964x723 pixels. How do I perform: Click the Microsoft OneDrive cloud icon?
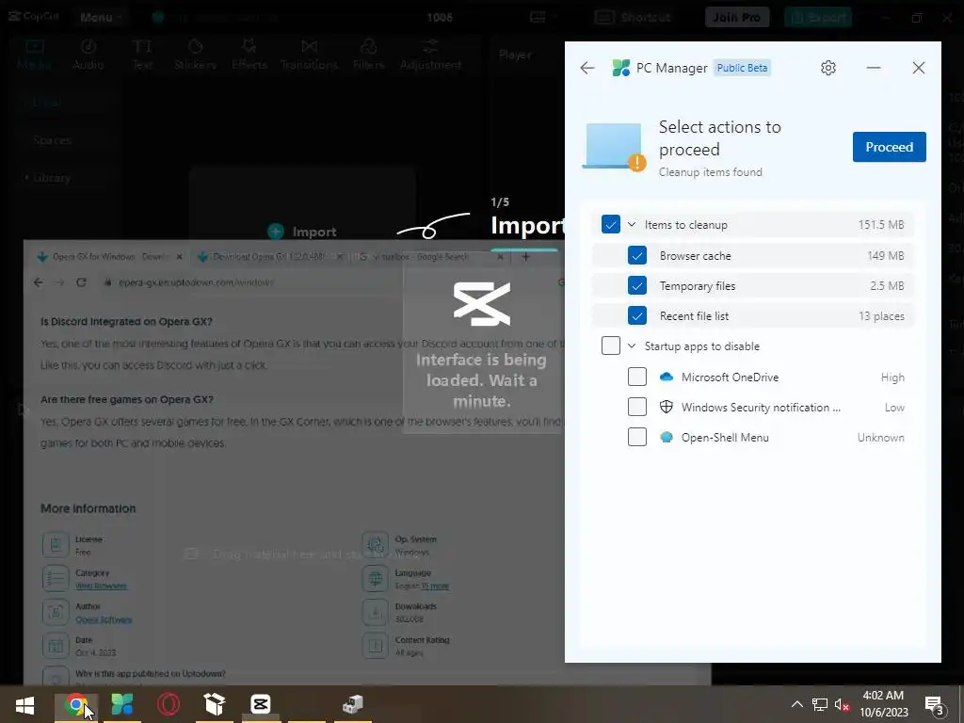tap(666, 377)
